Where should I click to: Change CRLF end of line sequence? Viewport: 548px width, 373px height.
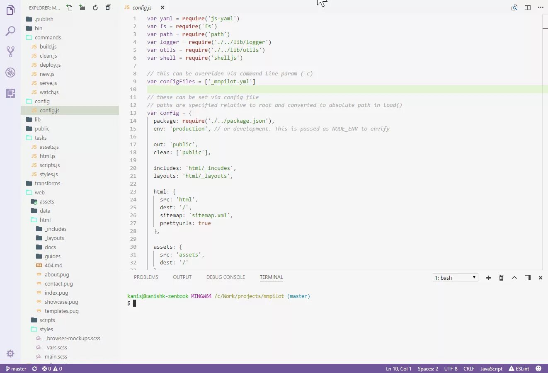469,368
